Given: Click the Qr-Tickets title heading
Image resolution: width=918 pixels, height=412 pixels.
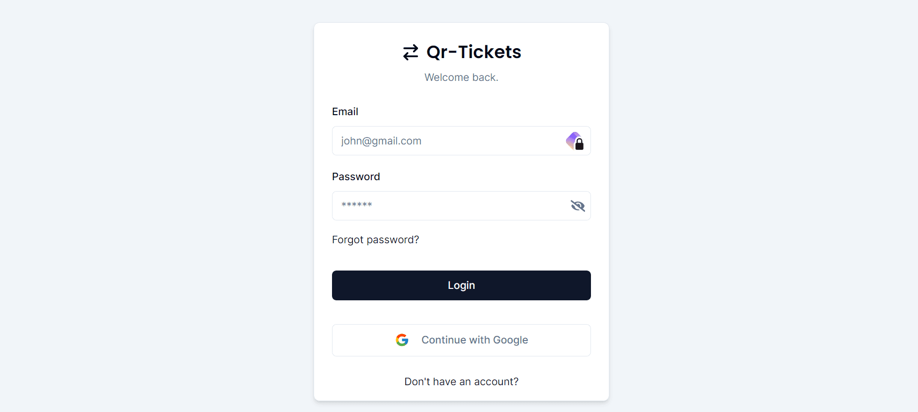Looking at the screenshot, I should pos(474,52).
